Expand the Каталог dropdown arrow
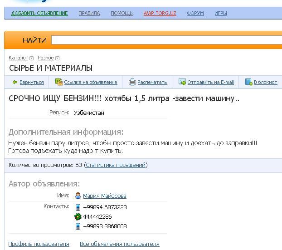282x250 pixels. coord(31,58)
